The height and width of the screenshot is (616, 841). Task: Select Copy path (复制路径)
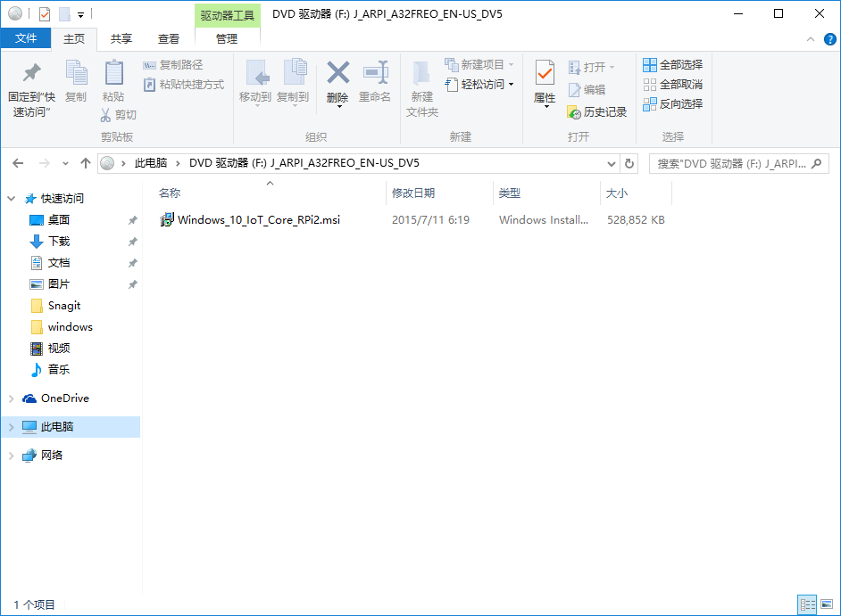[x=173, y=65]
